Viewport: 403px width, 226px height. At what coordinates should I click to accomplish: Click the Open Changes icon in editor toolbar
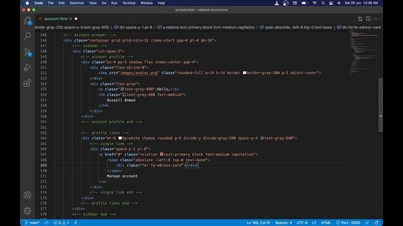[x=360, y=19]
